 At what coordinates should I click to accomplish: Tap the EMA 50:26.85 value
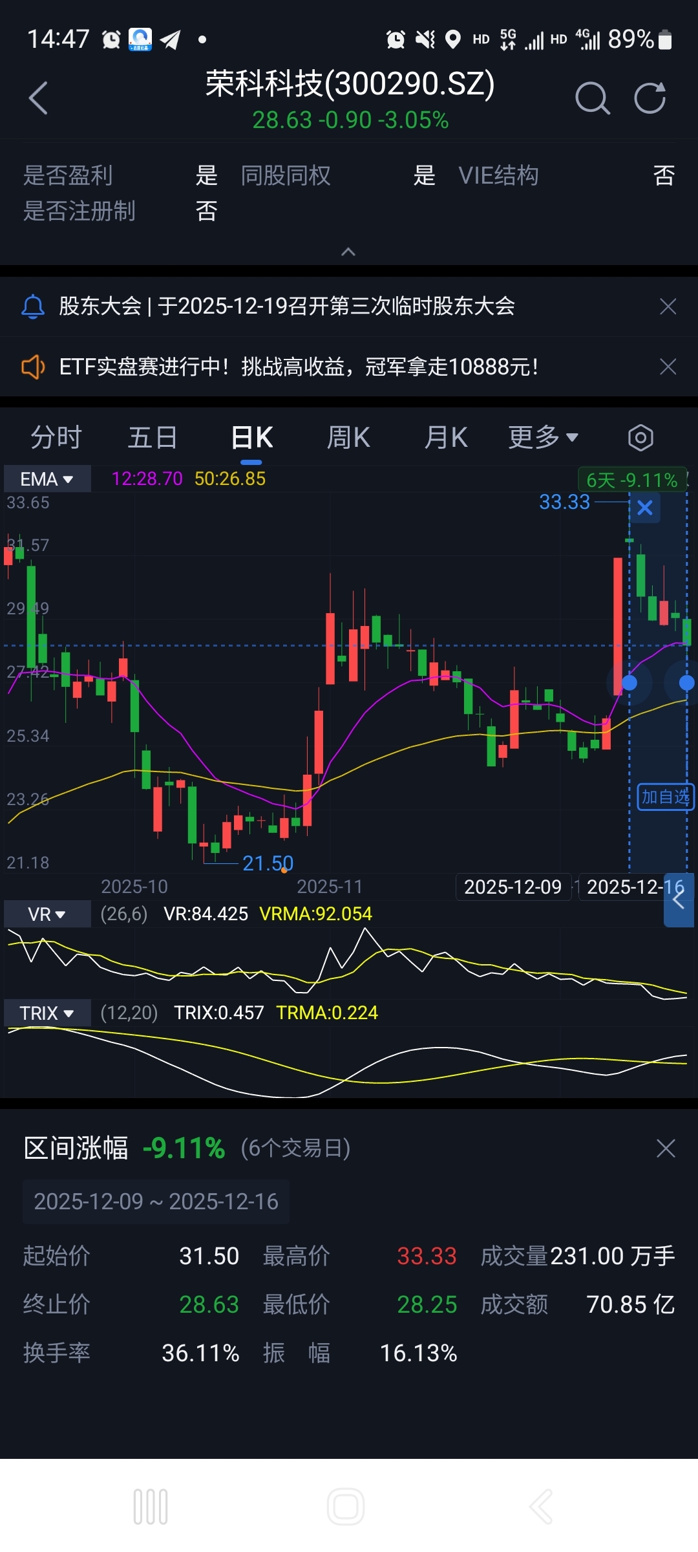[230, 479]
